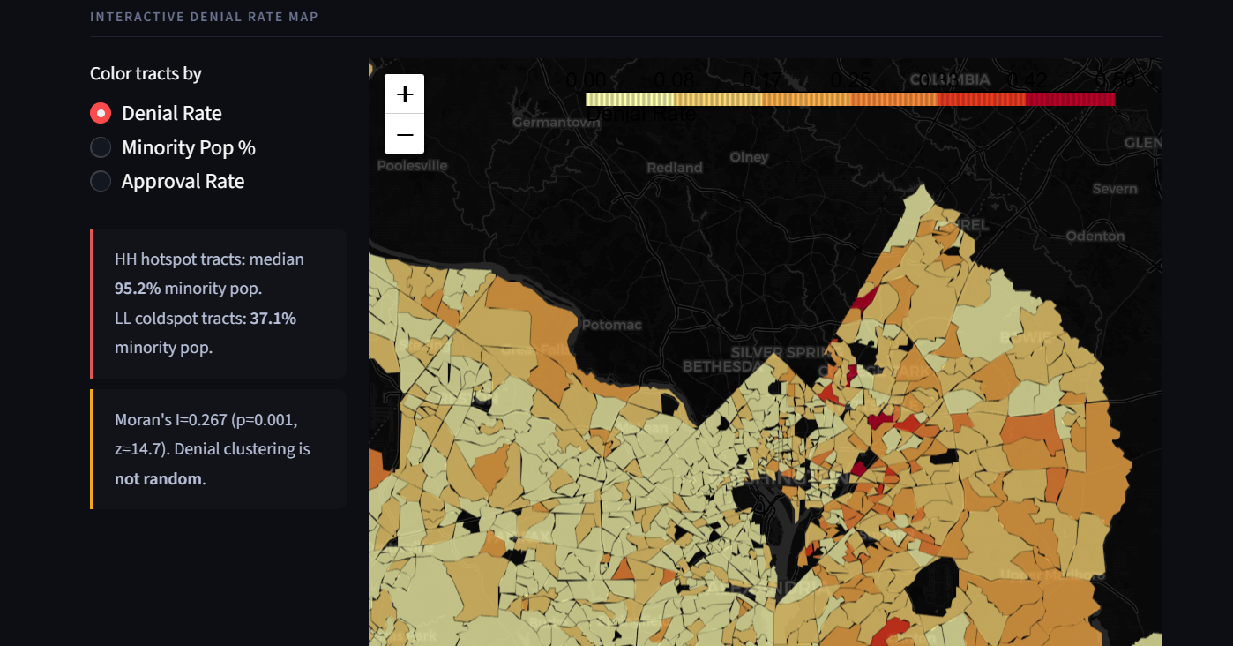
Task: Click the 0.42 legend tick label
Action: click(x=1027, y=81)
